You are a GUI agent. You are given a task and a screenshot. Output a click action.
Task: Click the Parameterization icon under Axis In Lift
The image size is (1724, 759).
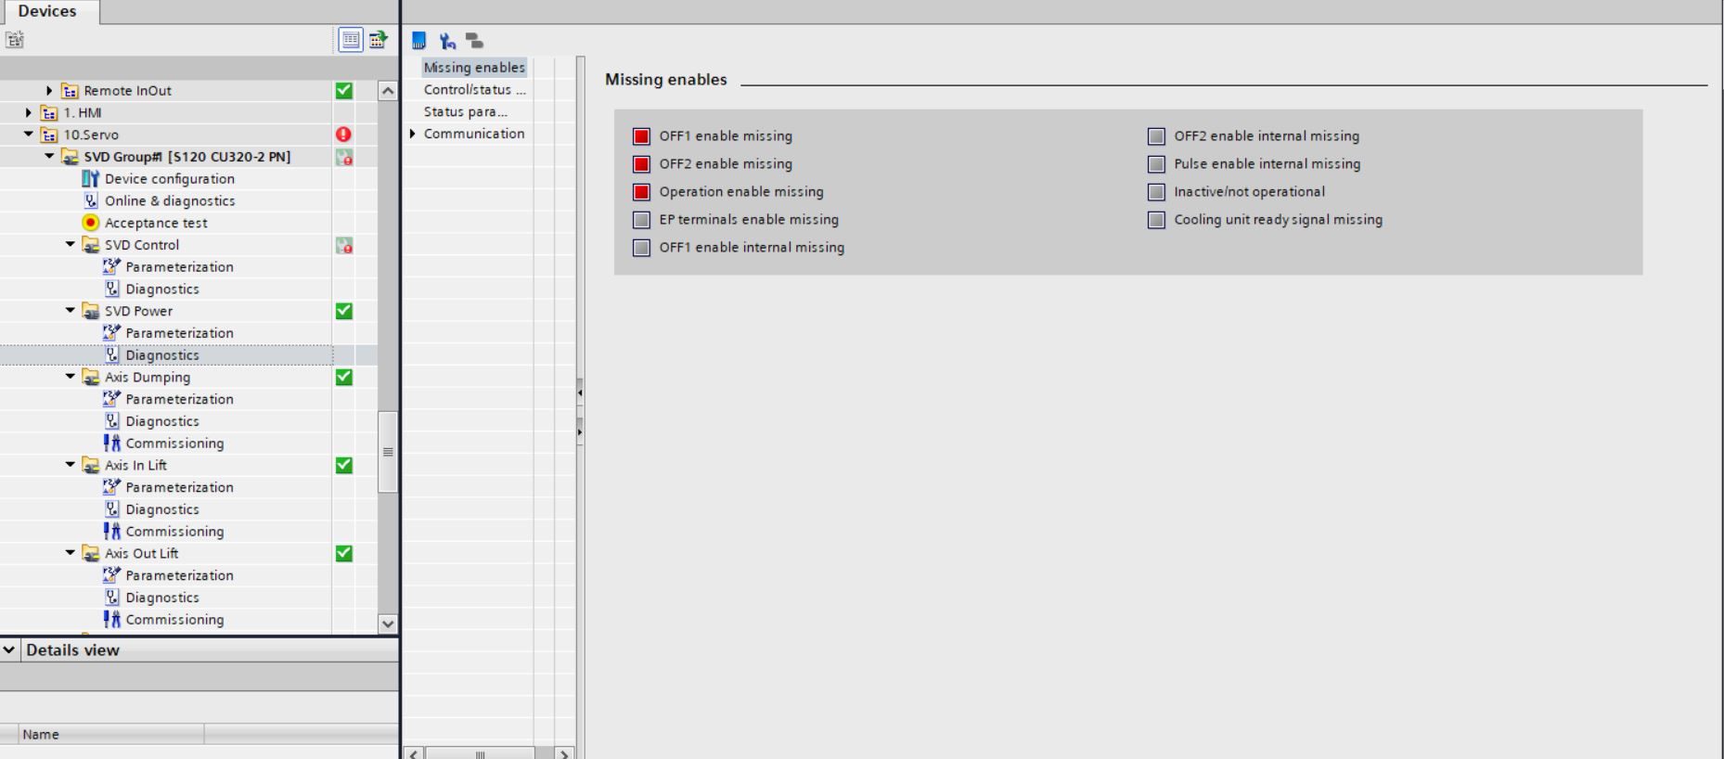click(111, 487)
